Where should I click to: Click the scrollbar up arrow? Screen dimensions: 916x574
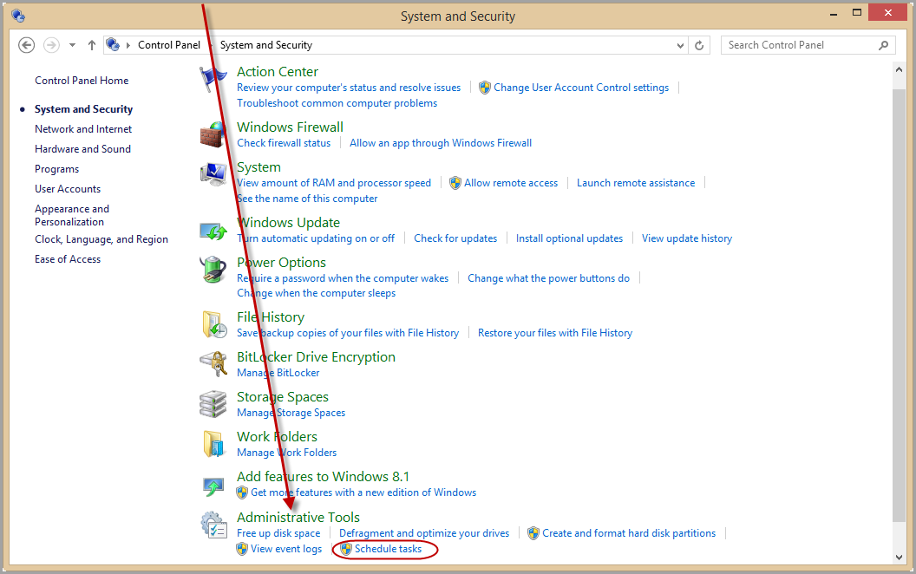(x=899, y=69)
